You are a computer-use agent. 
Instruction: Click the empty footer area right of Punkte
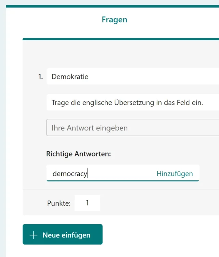tap(157, 203)
